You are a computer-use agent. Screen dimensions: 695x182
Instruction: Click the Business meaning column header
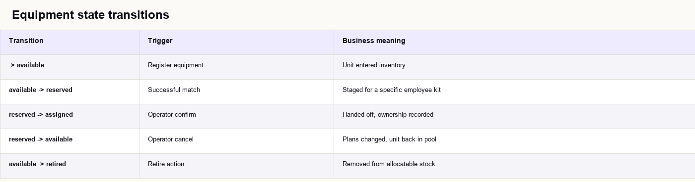click(x=514, y=42)
